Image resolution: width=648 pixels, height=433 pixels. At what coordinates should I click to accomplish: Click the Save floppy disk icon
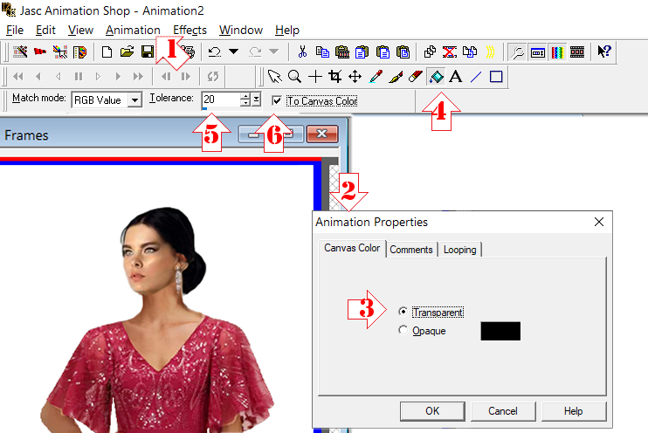pyautogui.click(x=148, y=52)
